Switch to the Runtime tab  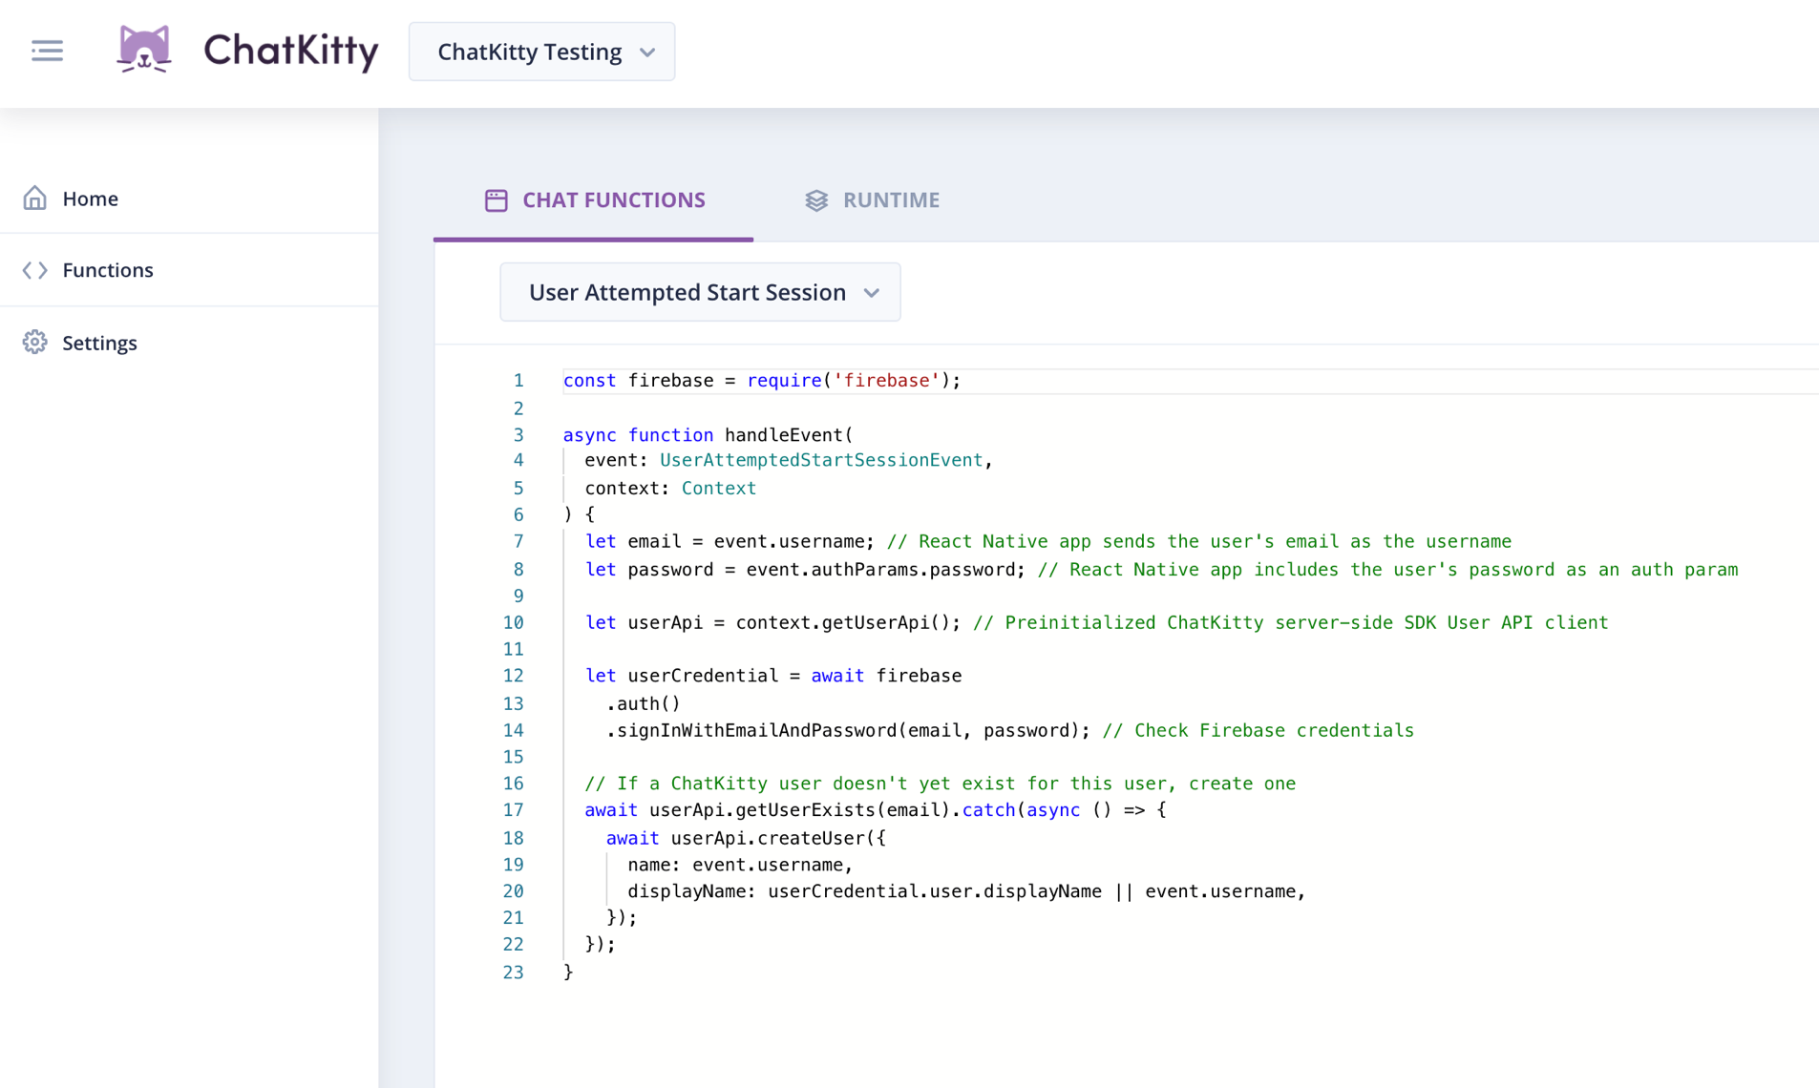click(x=872, y=199)
